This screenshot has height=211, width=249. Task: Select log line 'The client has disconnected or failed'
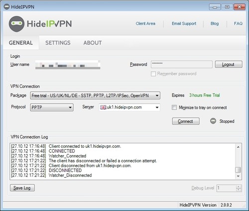coord(103,161)
